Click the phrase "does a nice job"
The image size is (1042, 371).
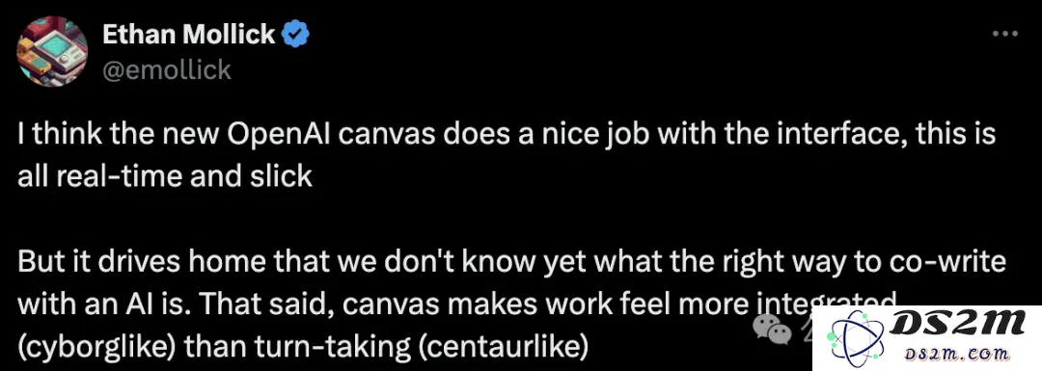[x=534, y=137]
